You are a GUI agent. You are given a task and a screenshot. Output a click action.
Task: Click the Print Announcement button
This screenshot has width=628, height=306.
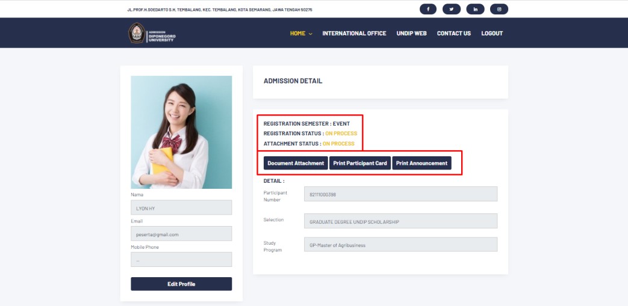coord(421,163)
